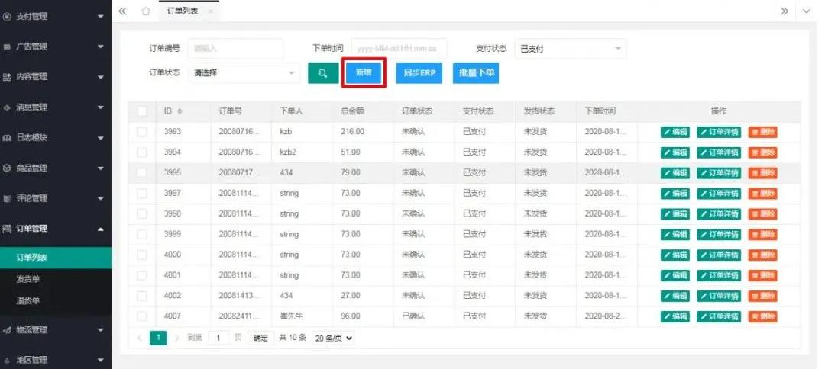
Task: Check the row for order ID 4000
Action: [142, 255]
